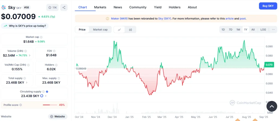Click the Market cap info icon
279x121 pixels.
click(x=41, y=37)
